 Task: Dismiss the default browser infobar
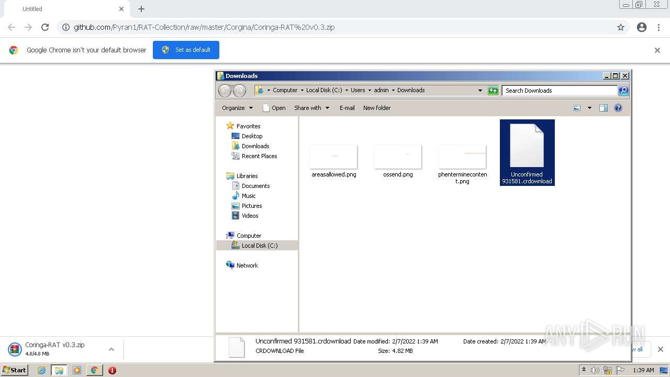tap(657, 50)
